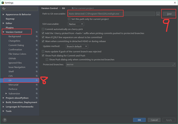
Task: Click the project-level icon beside Perforce
Action: tap(37, 89)
